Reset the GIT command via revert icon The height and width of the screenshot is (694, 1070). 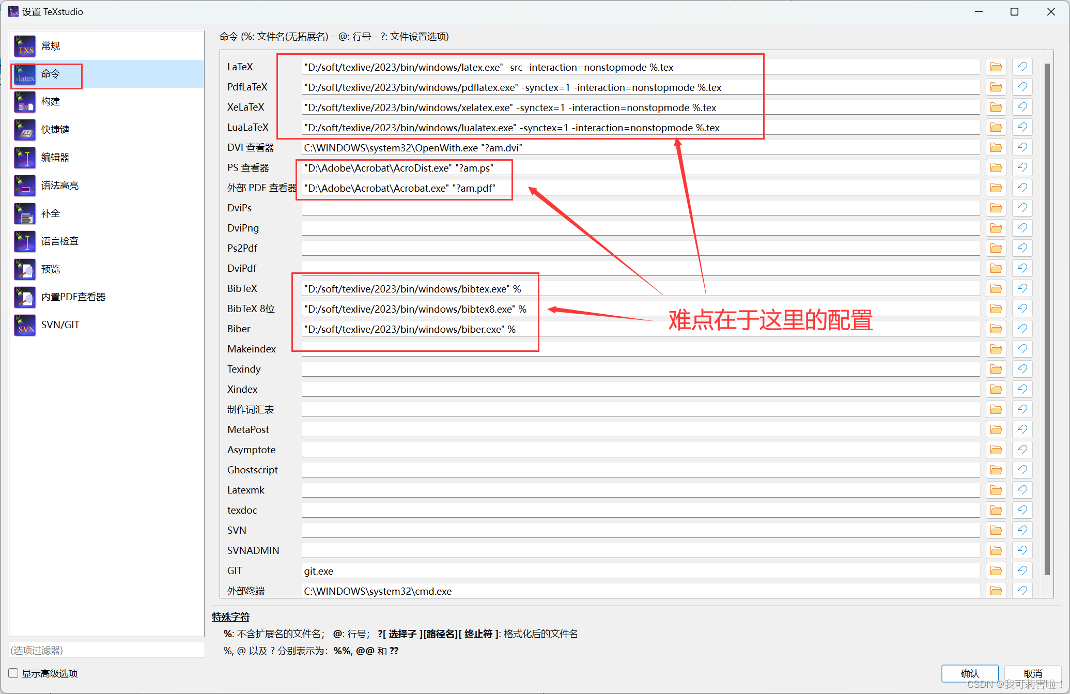tap(1022, 570)
